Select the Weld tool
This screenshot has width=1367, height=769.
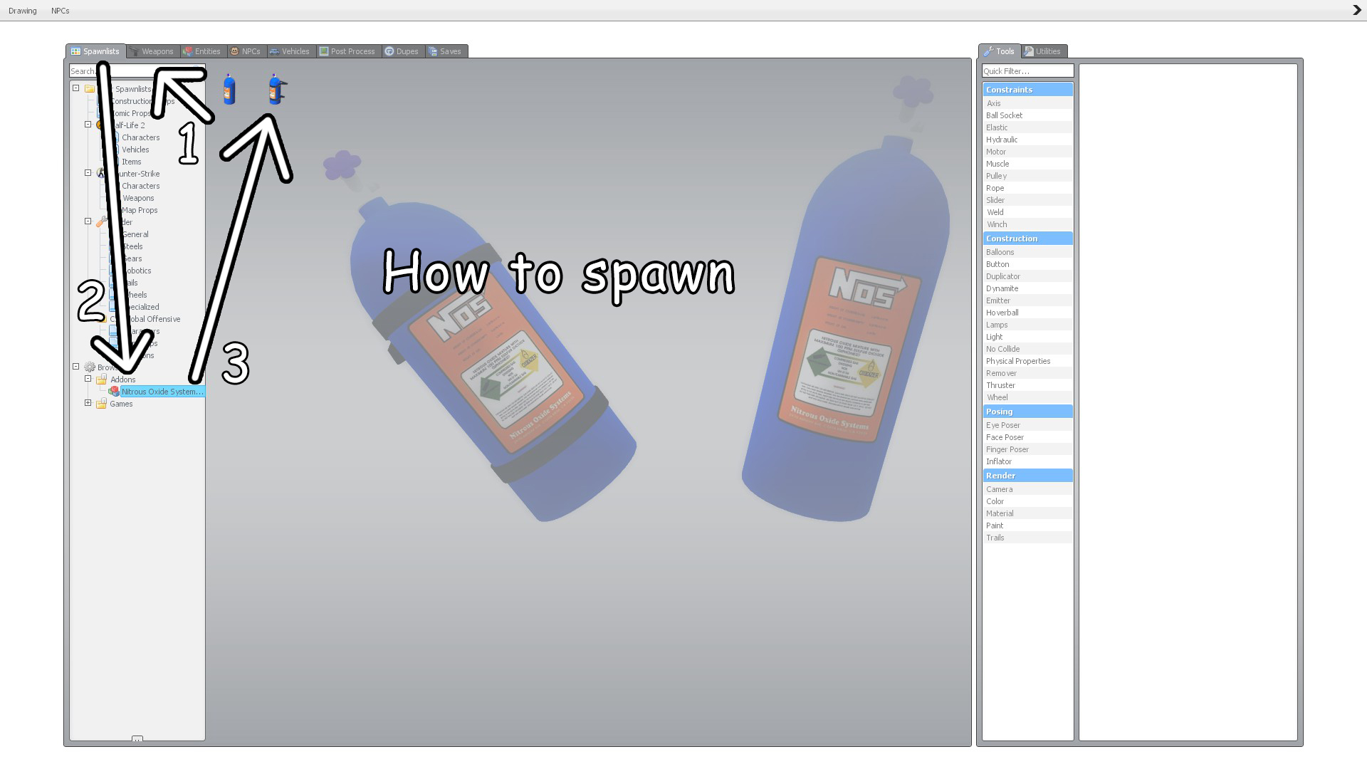tap(1027, 212)
